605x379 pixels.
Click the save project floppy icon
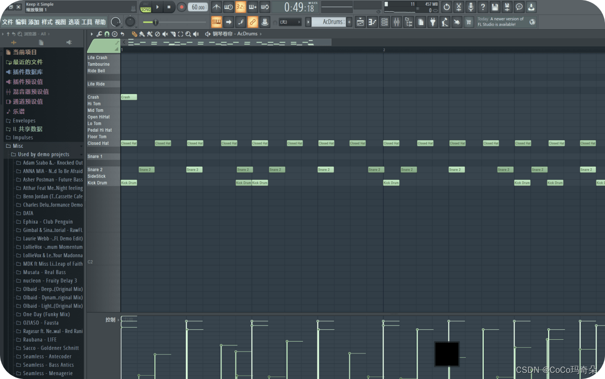pyautogui.click(x=495, y=7)
